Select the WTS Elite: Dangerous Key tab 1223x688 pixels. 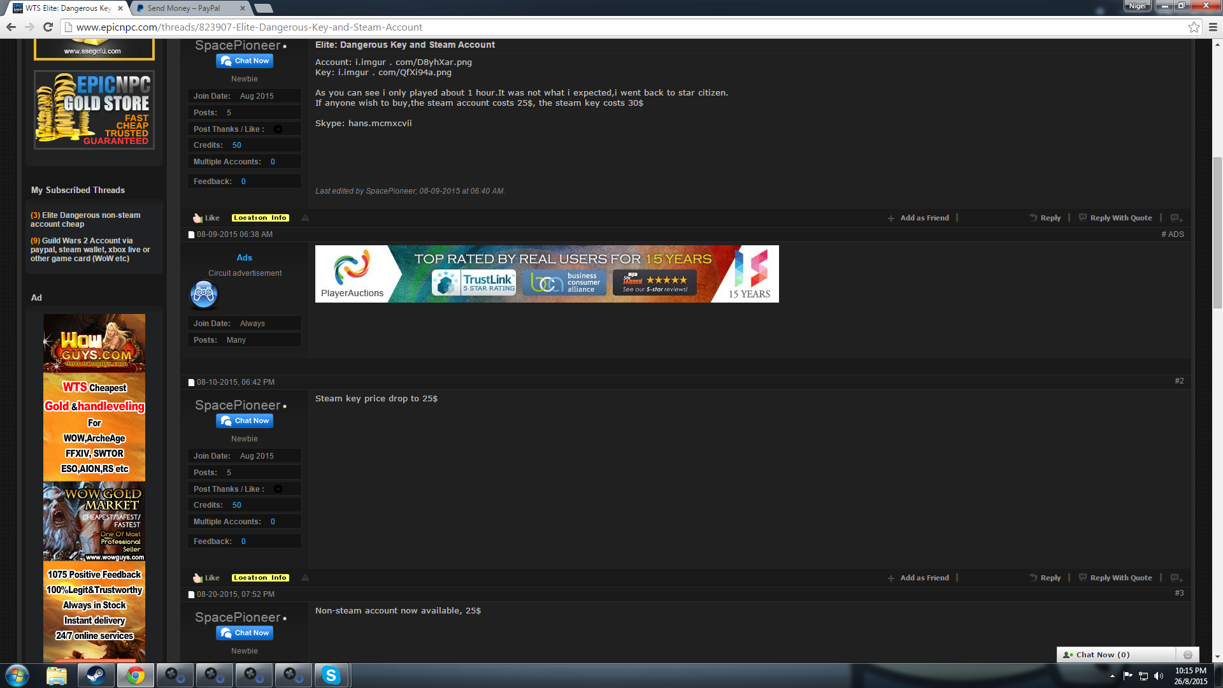(x=67, y=8)
